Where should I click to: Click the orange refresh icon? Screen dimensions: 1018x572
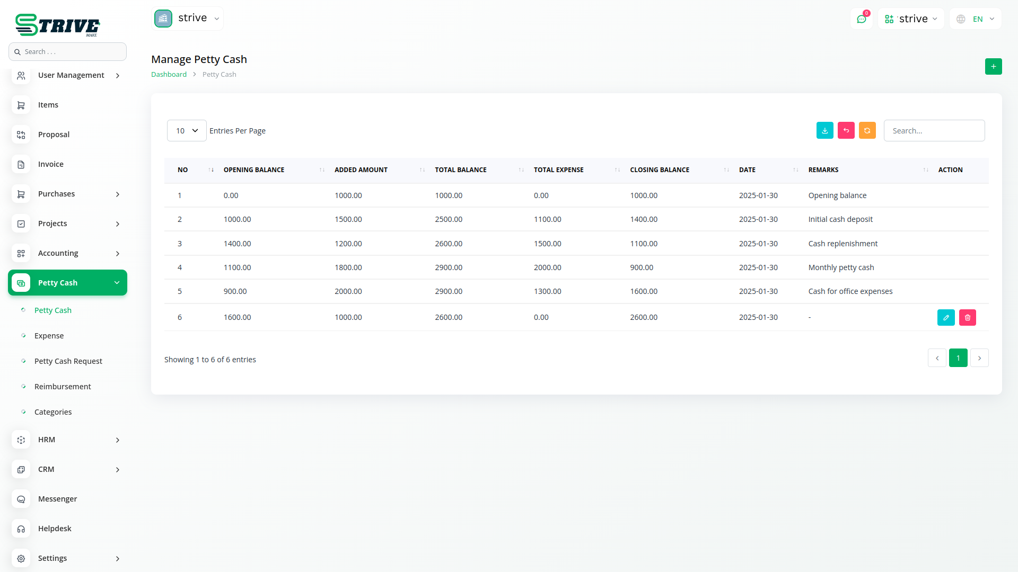[867, 131]
